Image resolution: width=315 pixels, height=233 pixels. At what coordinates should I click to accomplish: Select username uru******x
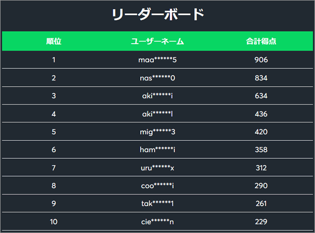tap(157, 168)
